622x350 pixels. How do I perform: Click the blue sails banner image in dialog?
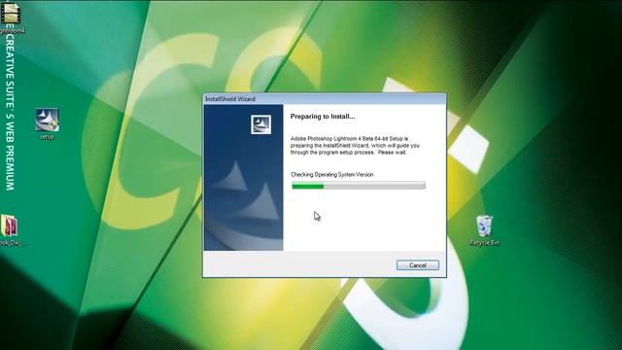point(244,177)
